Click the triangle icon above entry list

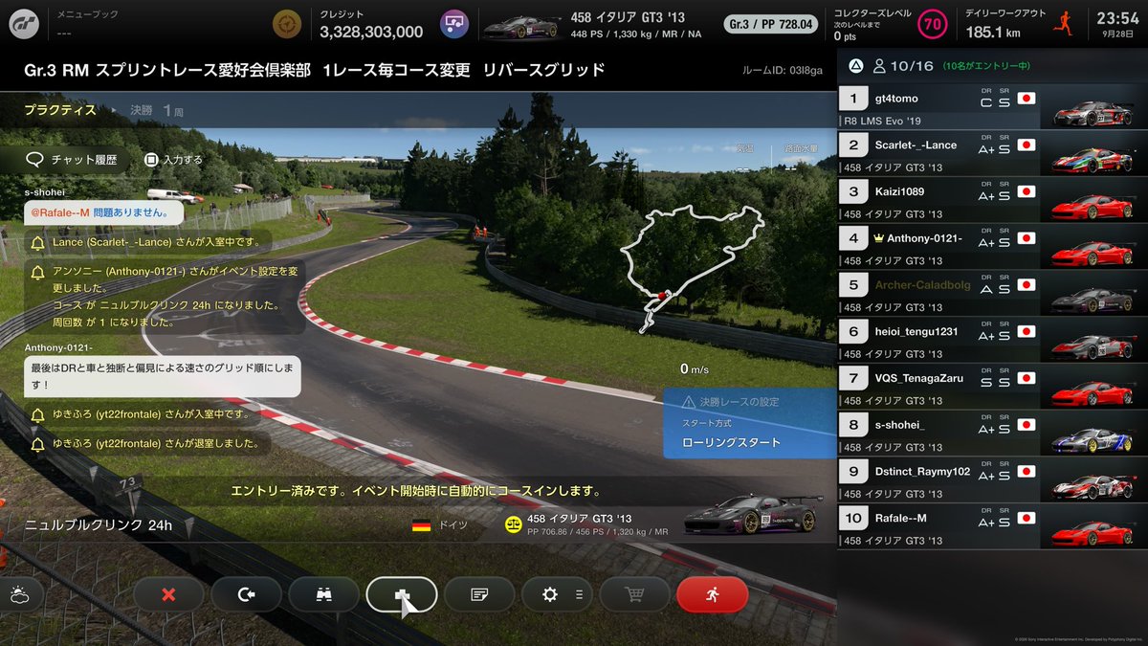coord(855,67)
